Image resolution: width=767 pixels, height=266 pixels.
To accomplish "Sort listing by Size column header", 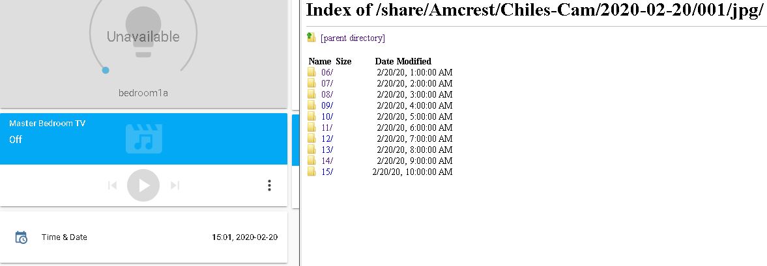I will [x=343, y=62].
